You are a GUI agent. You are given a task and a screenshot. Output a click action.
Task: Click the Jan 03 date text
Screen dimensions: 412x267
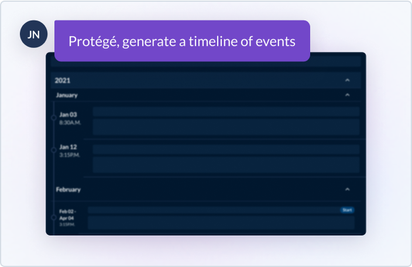coord(68,115)
